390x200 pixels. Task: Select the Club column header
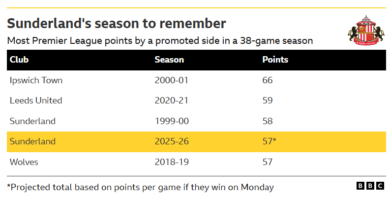pyautogui.click(x=19, y=60)
